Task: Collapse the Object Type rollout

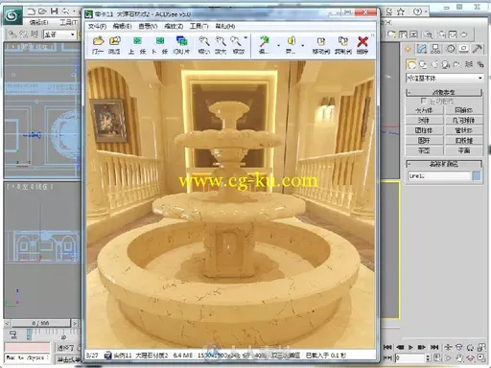Action: click(444, 93)
